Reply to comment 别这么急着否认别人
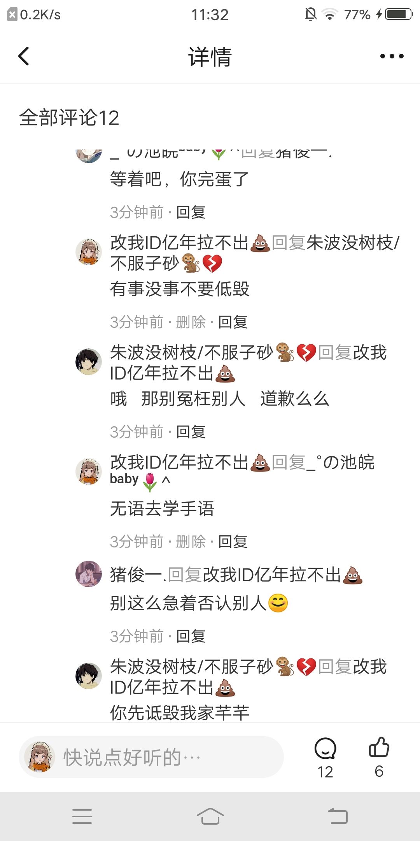The width and height of the screenshot is (420, 841). 191,636
